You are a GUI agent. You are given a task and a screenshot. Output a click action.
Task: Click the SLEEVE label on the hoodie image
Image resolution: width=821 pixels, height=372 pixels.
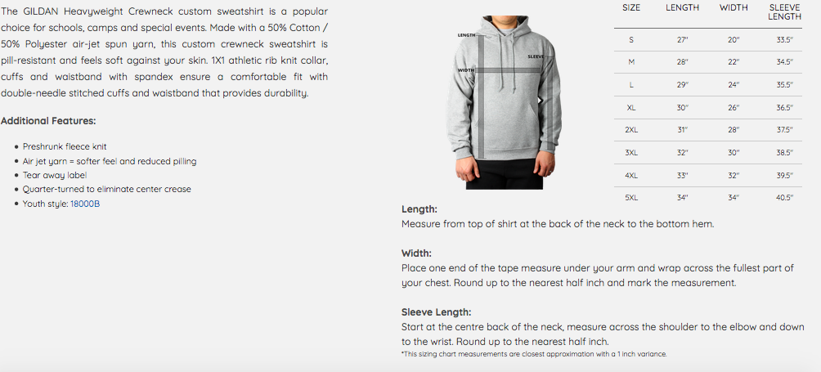point(536,56)
